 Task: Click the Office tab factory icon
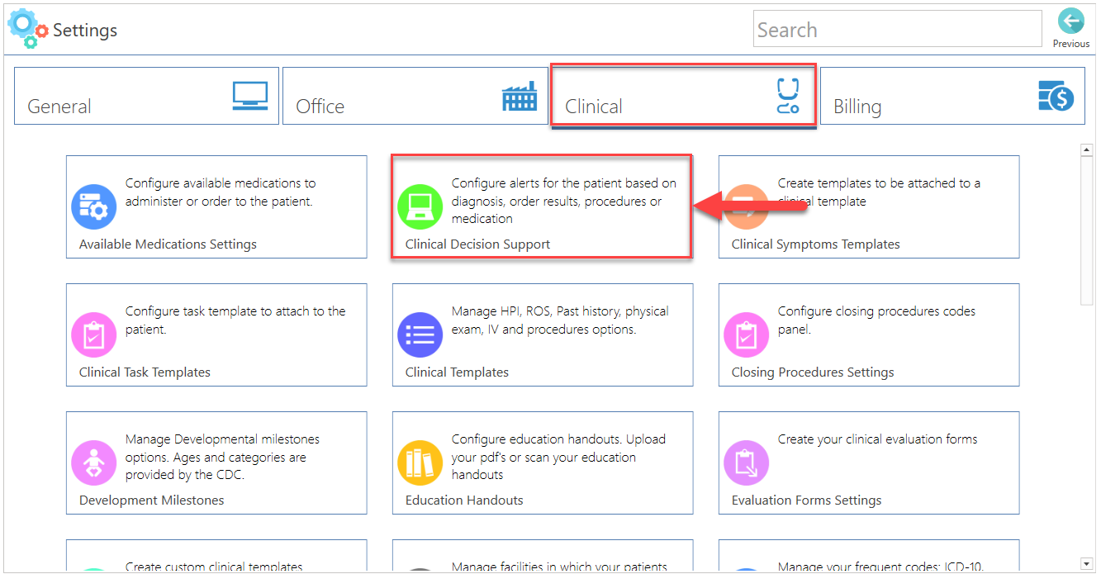click(x=520, y=97)
